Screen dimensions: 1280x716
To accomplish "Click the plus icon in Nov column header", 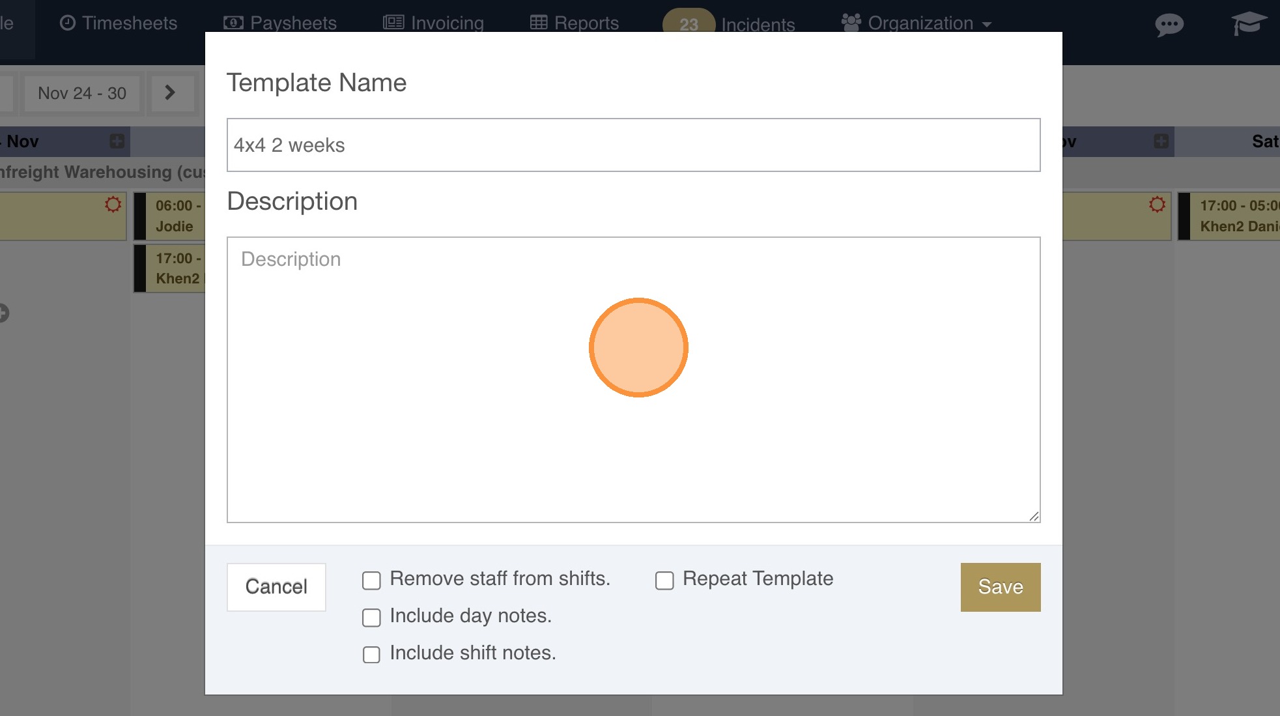I will point(117,141).
